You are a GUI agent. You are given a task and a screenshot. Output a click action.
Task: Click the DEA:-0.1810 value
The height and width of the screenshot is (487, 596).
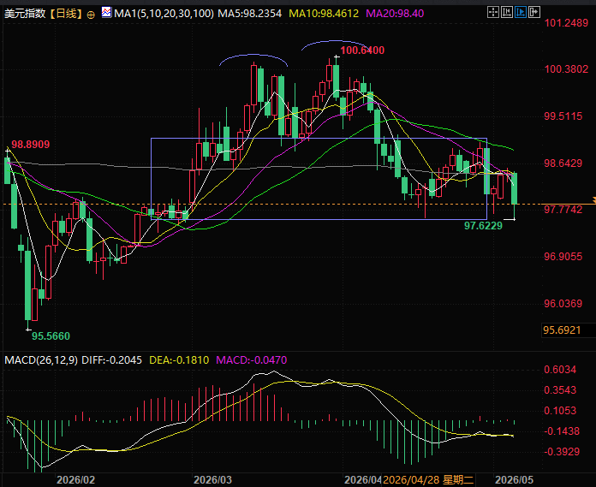[179, 360]
